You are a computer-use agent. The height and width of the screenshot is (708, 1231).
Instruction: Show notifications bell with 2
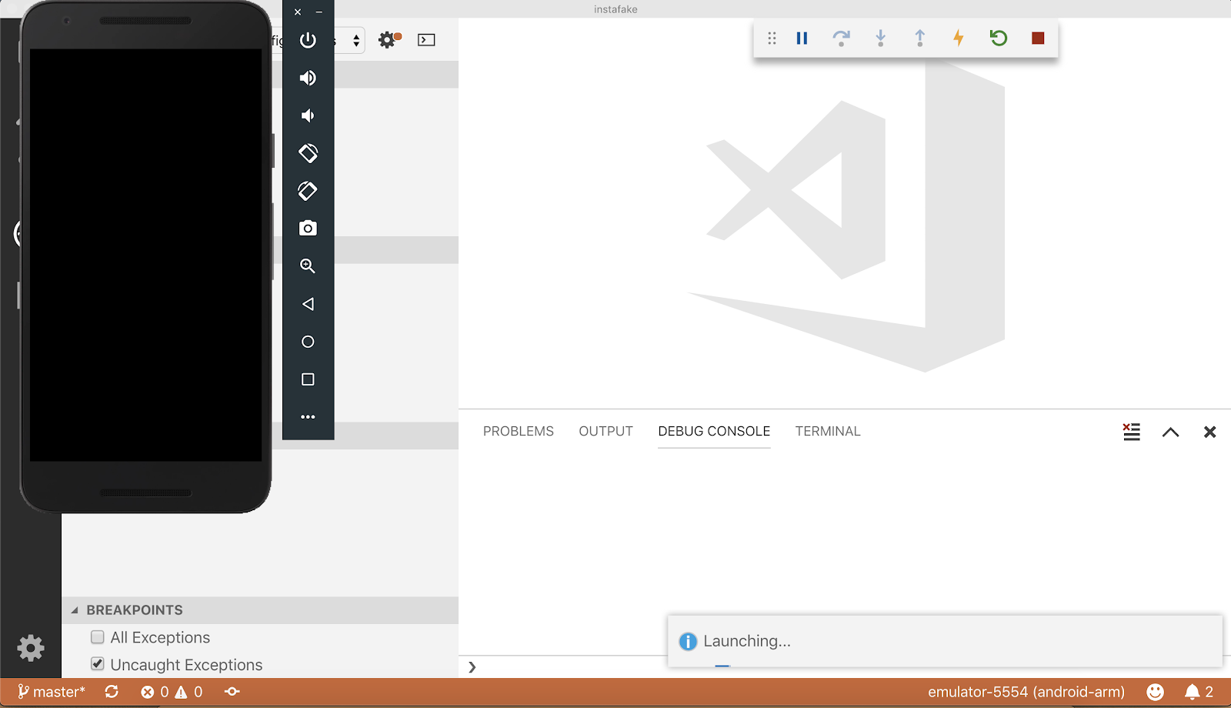tap(1199, 692)
